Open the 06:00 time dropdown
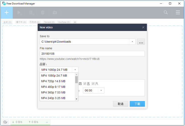185x126 pixels. [x=94, y=91]
